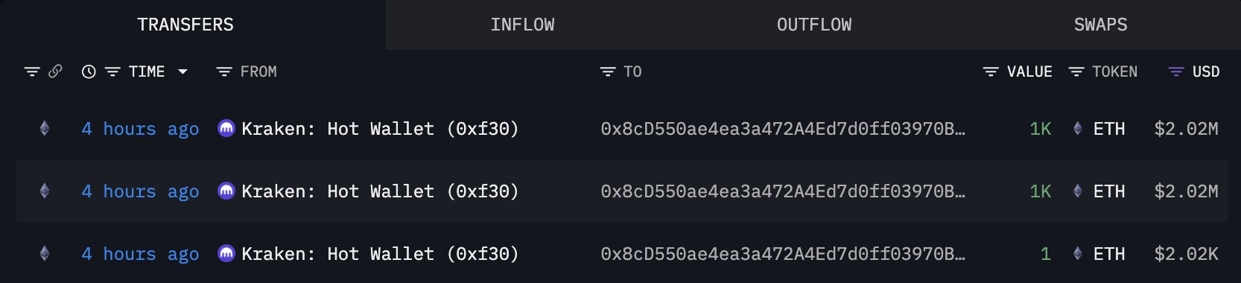Click Kraken logo icon in second row
This screenshot has width=1241, height=283.
226,191
